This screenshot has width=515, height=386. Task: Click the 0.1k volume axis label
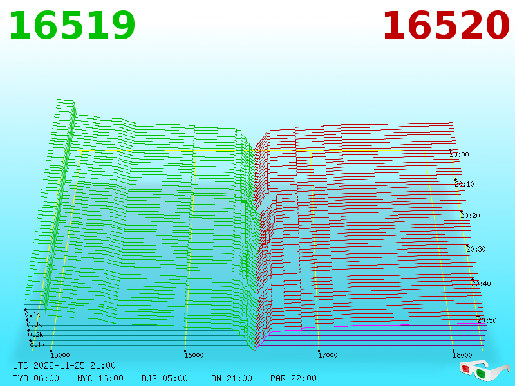37,345
